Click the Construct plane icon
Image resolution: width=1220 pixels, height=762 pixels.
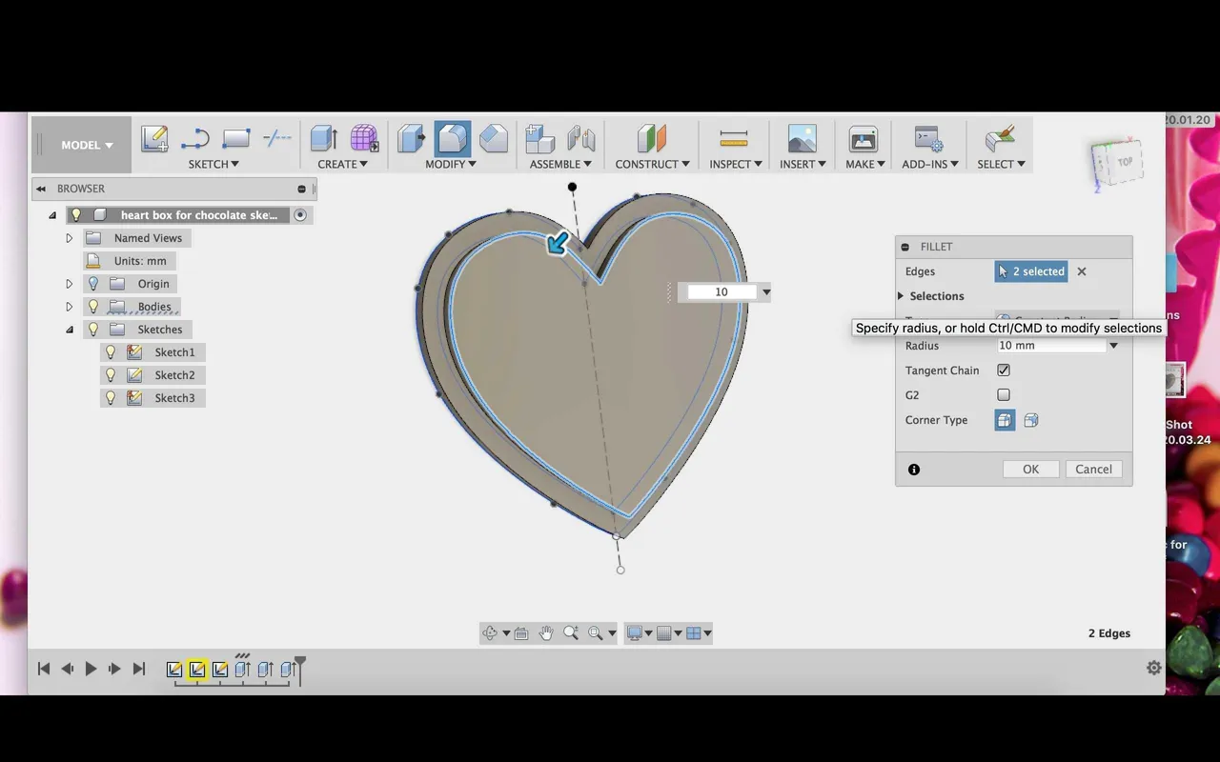(x=652, y=139)
